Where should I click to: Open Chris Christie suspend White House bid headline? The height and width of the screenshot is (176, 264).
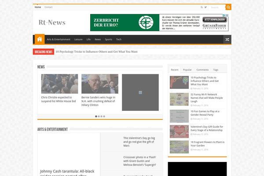tap(59, 99)
